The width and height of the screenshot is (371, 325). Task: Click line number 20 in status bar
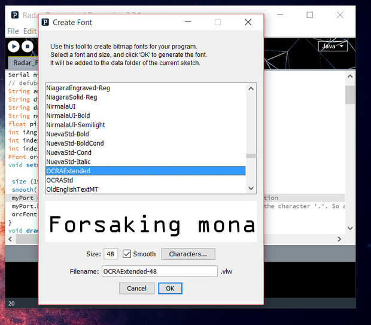coord(11,303)
